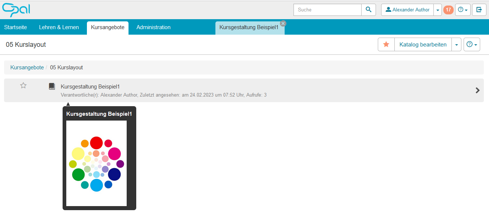Viewport: 489px width, 219px height.
Task: Expand the Katalog bearbeiten dropdown arrow
Action: click(456, 45)
